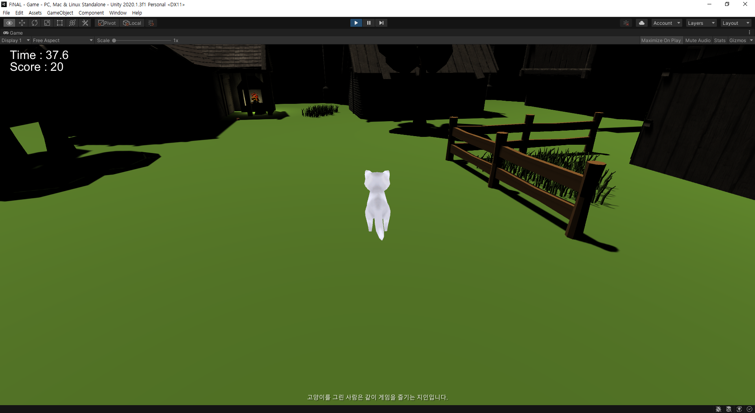
Task: Select the Scale tool
Action: tap(47, 23)
